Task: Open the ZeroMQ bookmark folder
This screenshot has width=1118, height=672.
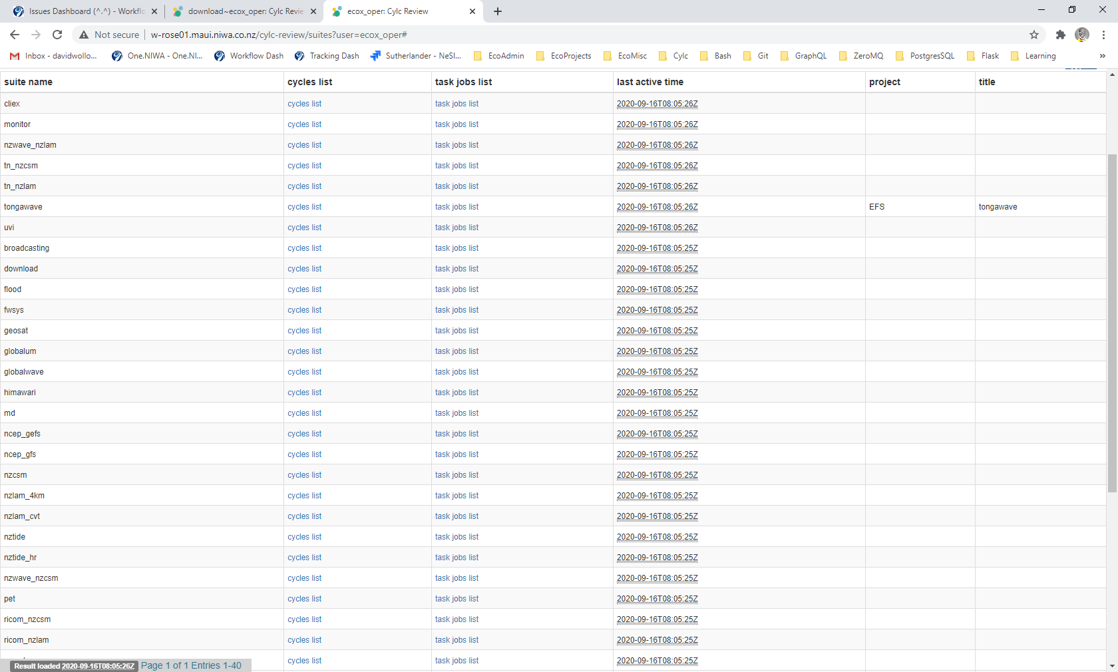Action: (x=861, y=56)
